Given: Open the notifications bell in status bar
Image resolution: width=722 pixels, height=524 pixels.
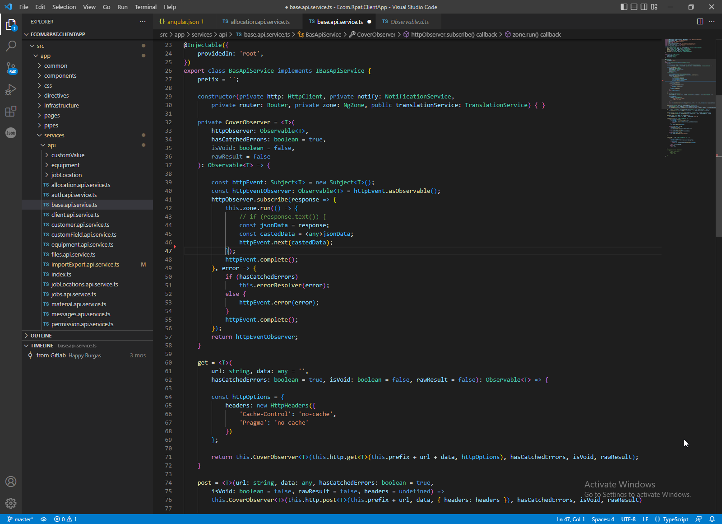Looking at the screenshot, I should coord(712,519).
